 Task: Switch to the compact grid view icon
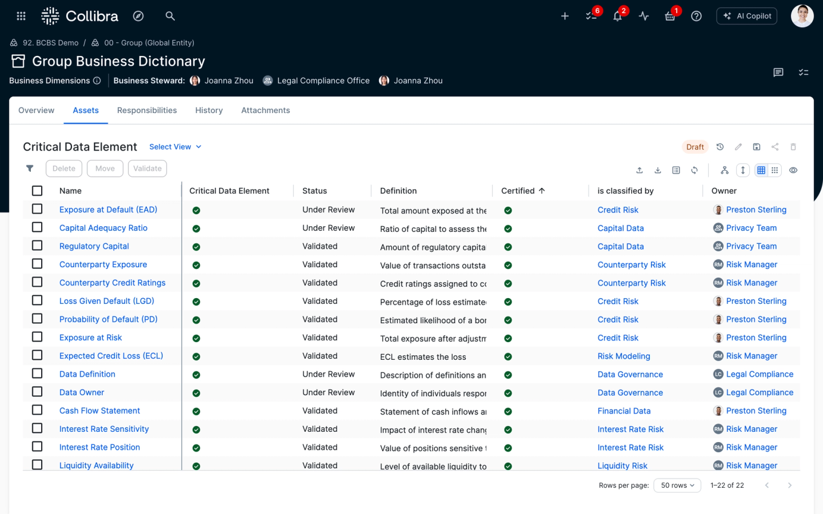pos(775,170)
